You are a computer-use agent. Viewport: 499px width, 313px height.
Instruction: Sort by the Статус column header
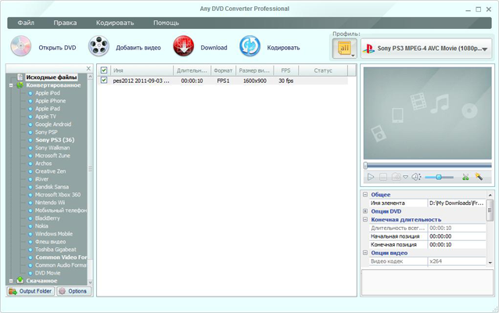click(323, 70)
